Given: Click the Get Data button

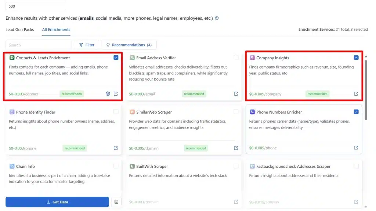Looking at the screenshot, I should click(57, 202).
